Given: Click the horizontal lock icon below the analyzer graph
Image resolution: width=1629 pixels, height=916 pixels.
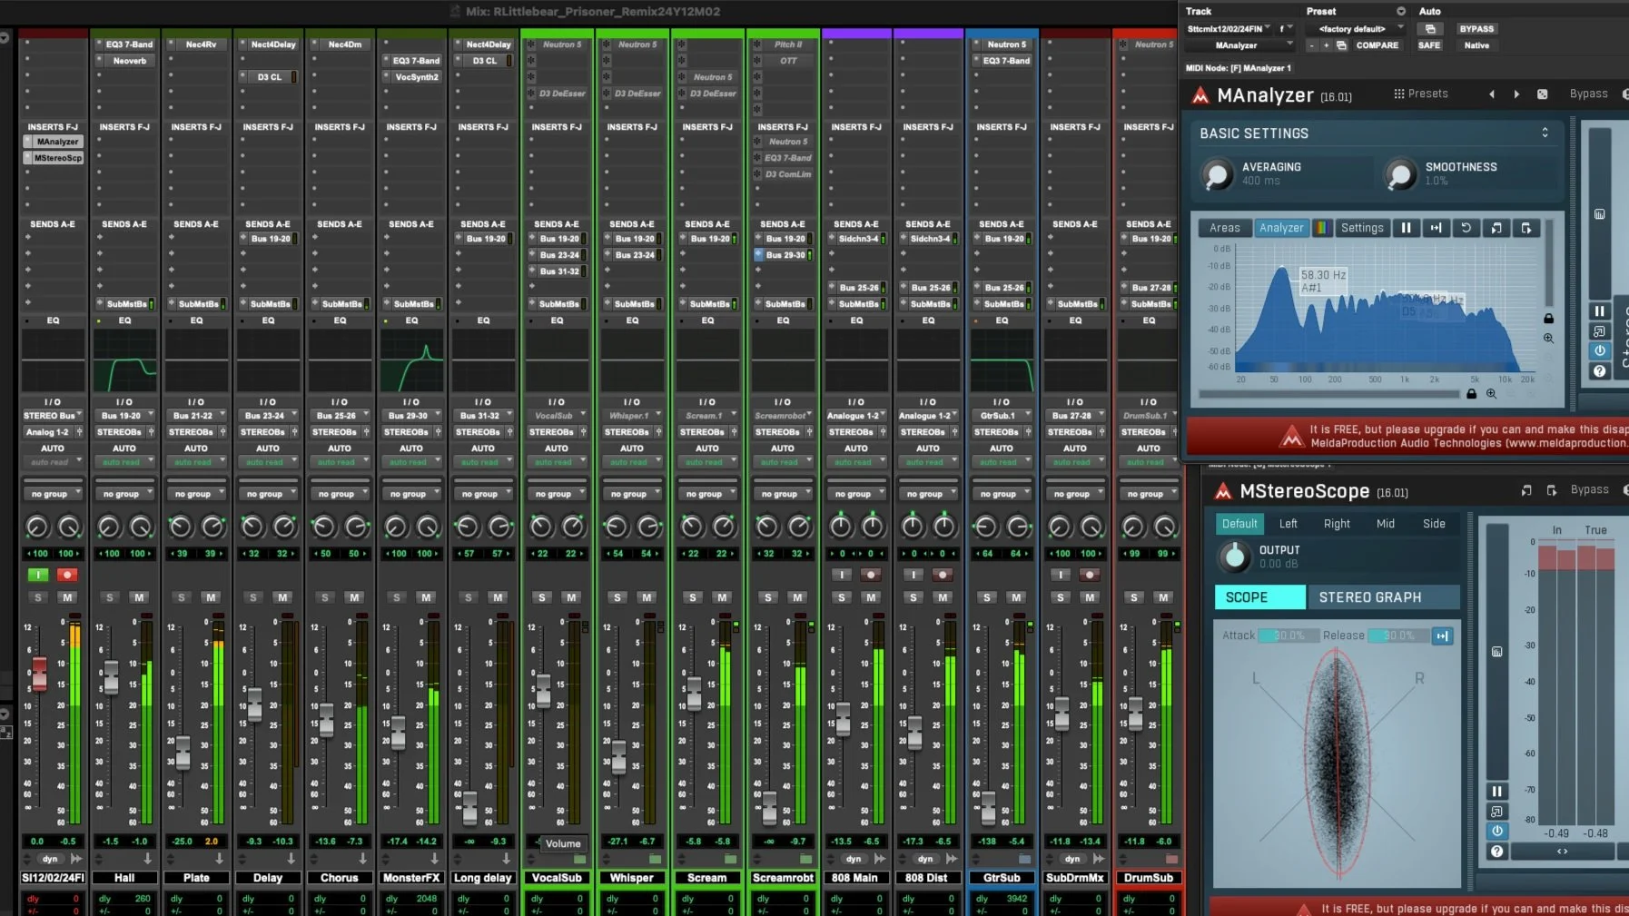Looking at the screenshot, I should pos(1471,393).
